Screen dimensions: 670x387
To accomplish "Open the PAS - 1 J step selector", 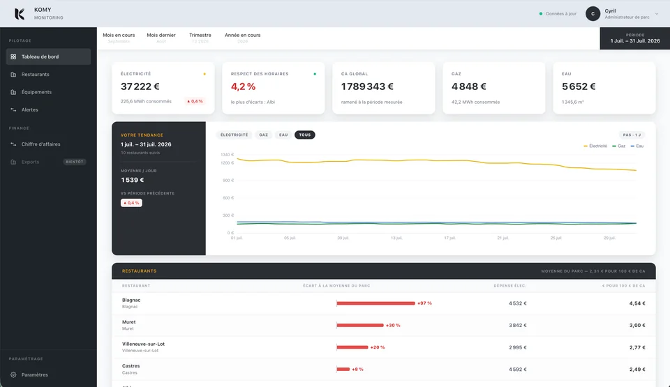I will 632,135.
